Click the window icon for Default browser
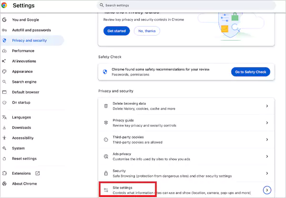This screenshot has height=198, width=286. (x=4, y=92)
